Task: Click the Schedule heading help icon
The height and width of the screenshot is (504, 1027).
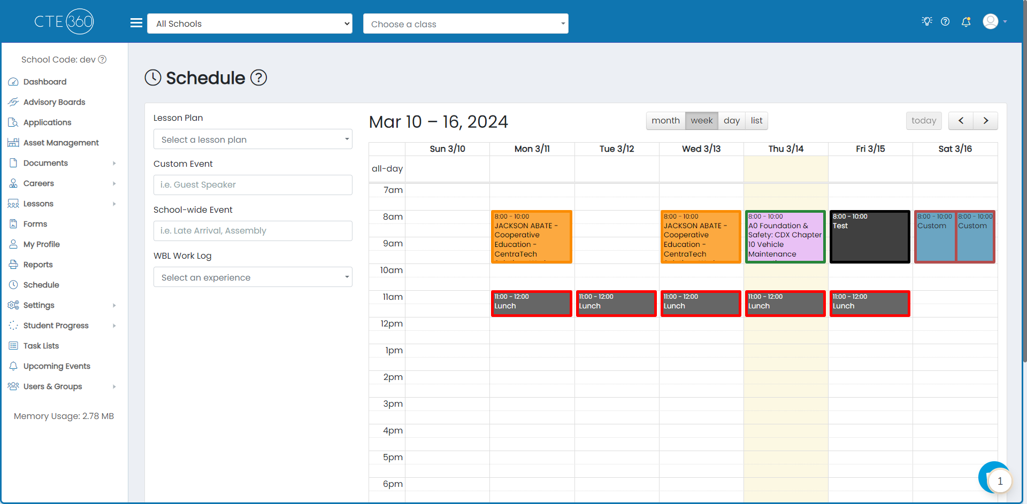Action: click(x=259, y=78)
